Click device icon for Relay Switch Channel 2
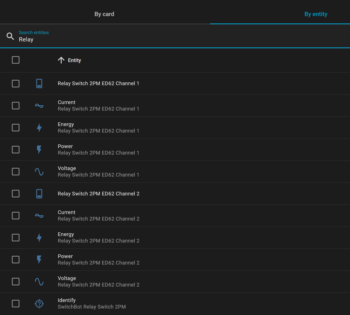 (x=39, y=194)
